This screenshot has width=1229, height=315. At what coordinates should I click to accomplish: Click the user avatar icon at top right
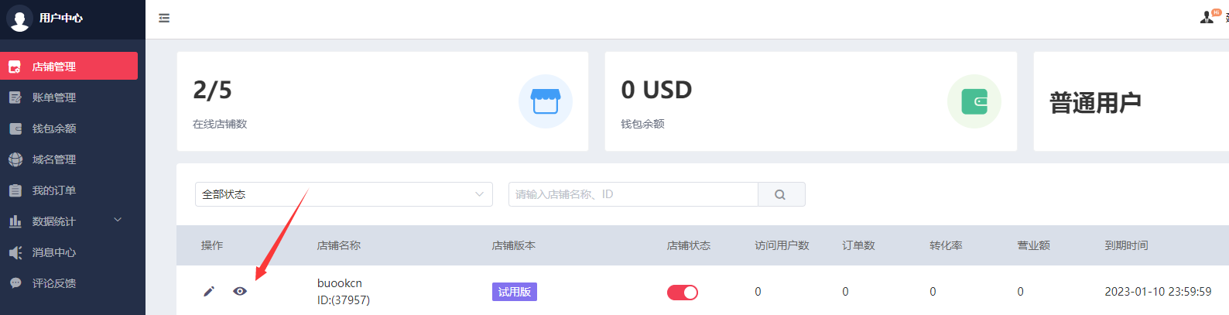(x=1207, y=17)
